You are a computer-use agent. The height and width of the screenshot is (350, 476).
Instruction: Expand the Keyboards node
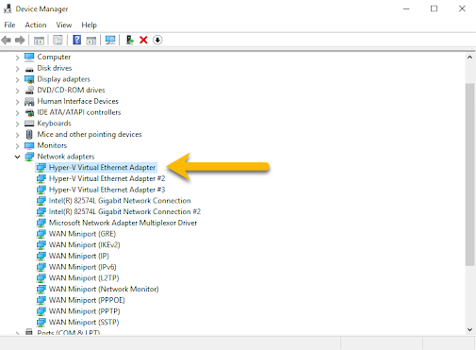tap(17, 124)
